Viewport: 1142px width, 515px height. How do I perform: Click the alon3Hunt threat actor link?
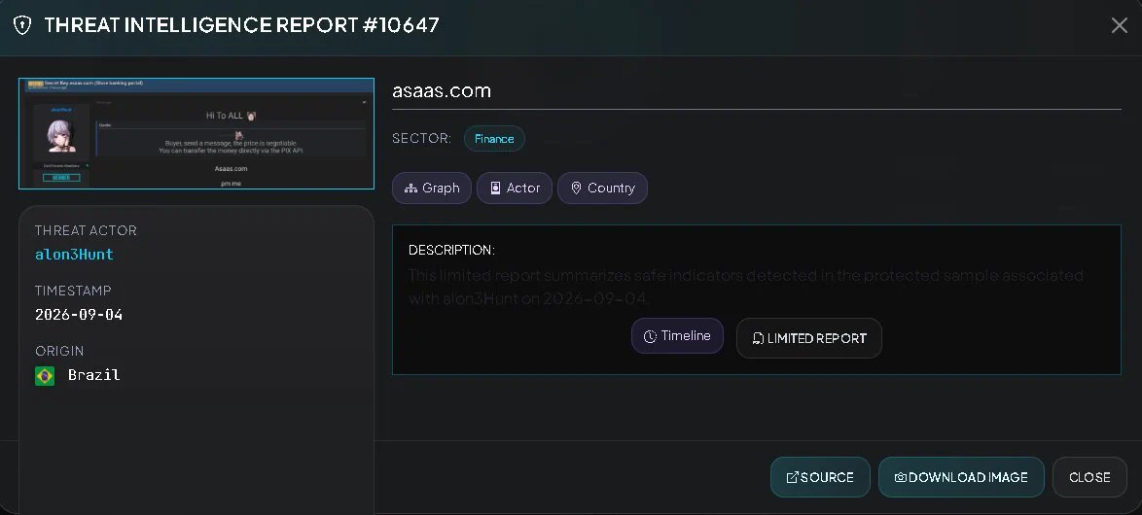(x=74, y=255)
